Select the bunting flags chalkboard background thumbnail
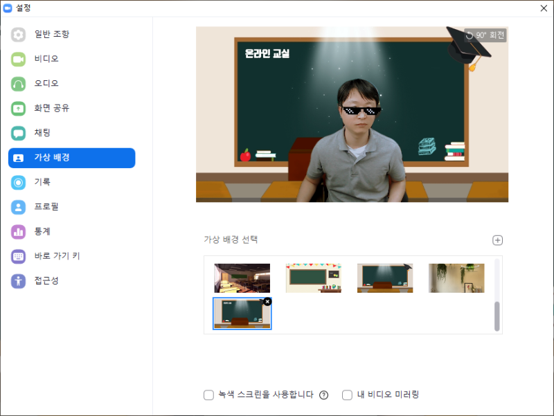 pyautogui.click(x=314, y=278)
